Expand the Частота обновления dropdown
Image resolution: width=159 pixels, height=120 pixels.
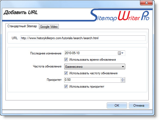coord(123,67)
